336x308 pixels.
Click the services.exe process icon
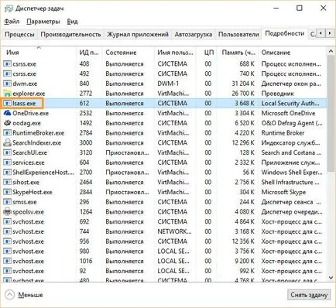(7, 163)
